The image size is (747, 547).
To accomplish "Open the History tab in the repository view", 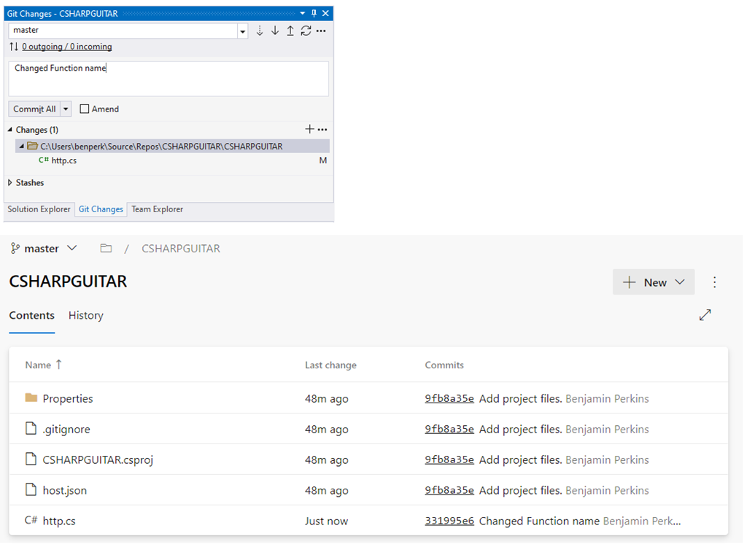I will (85, 315).
